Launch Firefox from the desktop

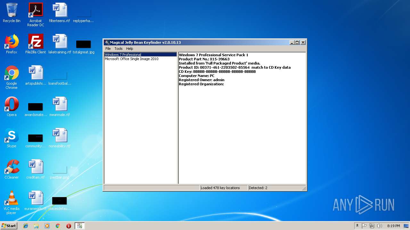(x=12, y=44)
